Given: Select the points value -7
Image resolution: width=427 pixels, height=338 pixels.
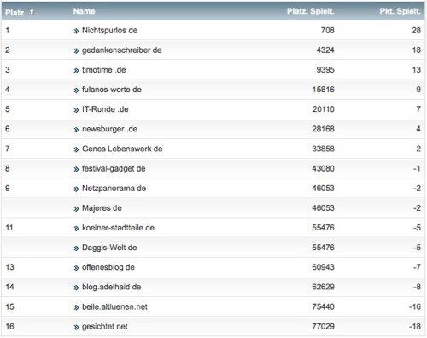Looking at the screenshot, I should [418, 267].
